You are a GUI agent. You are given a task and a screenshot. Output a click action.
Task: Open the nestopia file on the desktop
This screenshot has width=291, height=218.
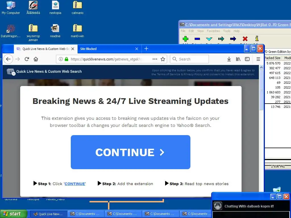[x=55, y=7]
